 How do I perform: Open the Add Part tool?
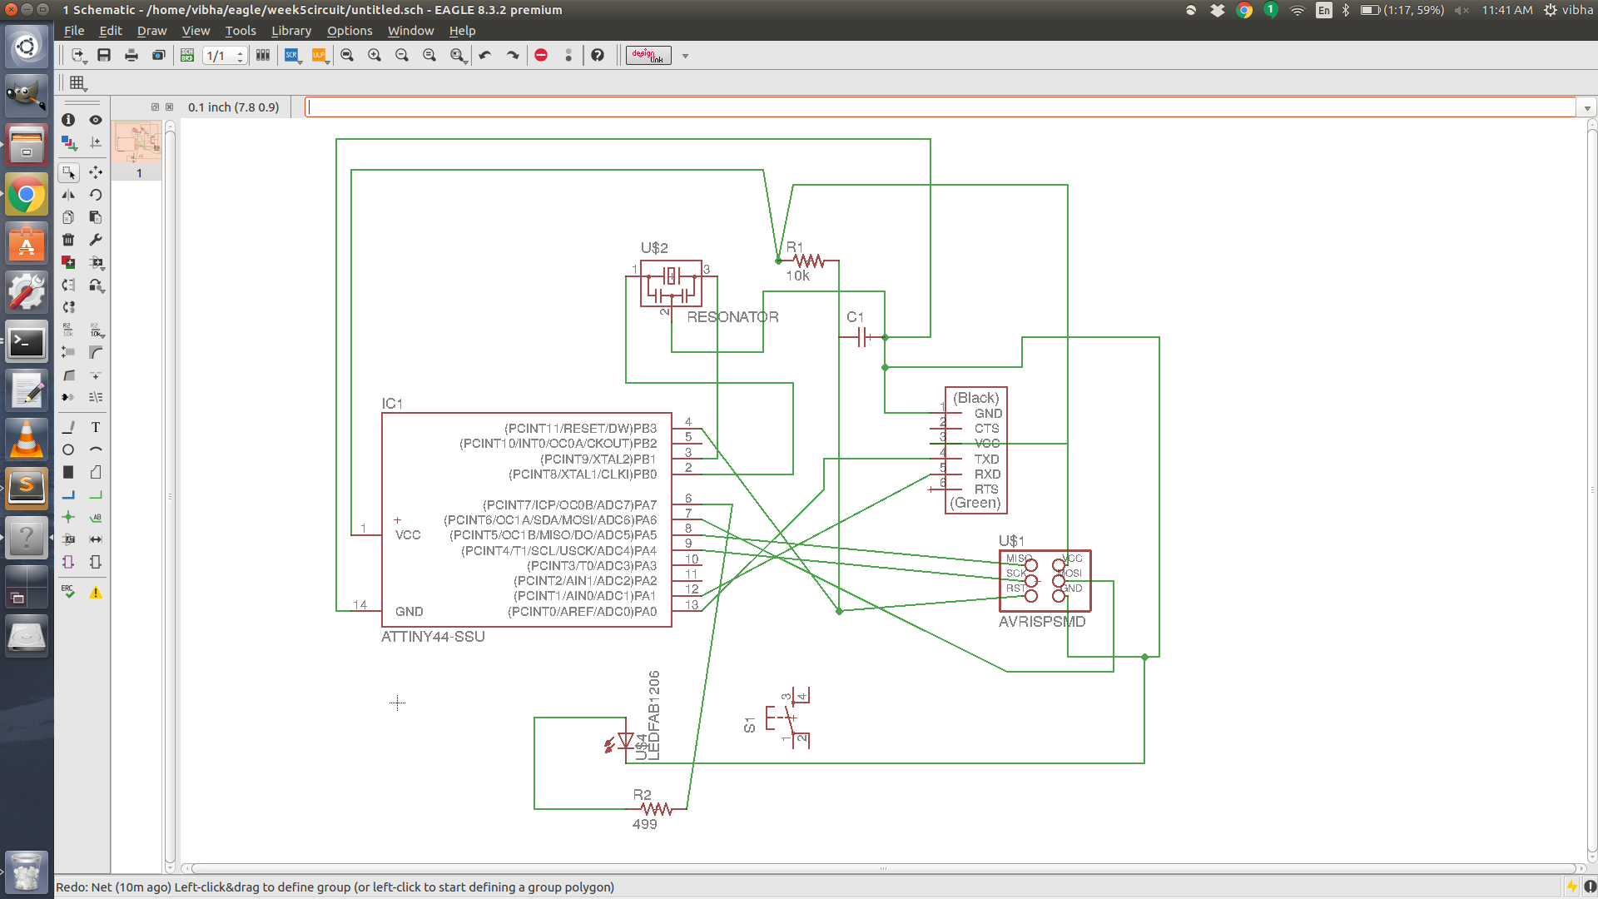click(x=68, y=262)
